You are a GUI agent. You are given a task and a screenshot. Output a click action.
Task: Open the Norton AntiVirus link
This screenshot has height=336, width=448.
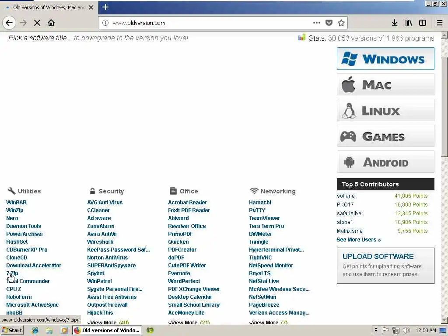click(108, 257)
